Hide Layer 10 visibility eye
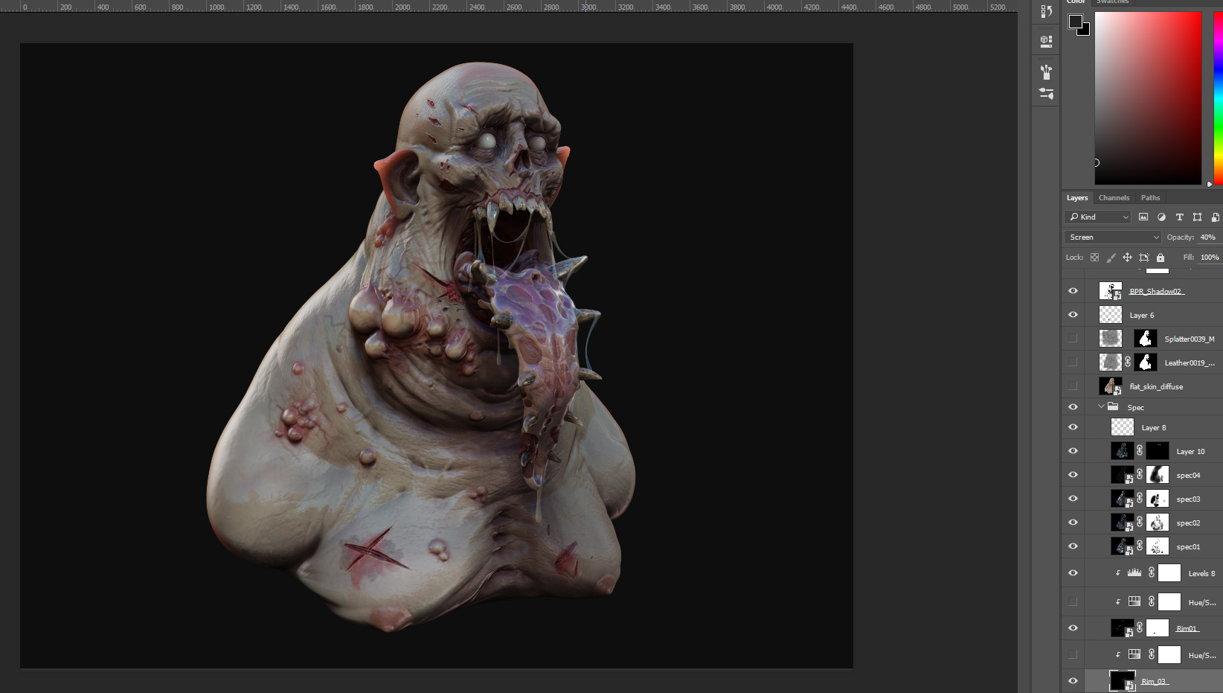This screenshot has height=693, width=1223. (x=1073, y=451)
